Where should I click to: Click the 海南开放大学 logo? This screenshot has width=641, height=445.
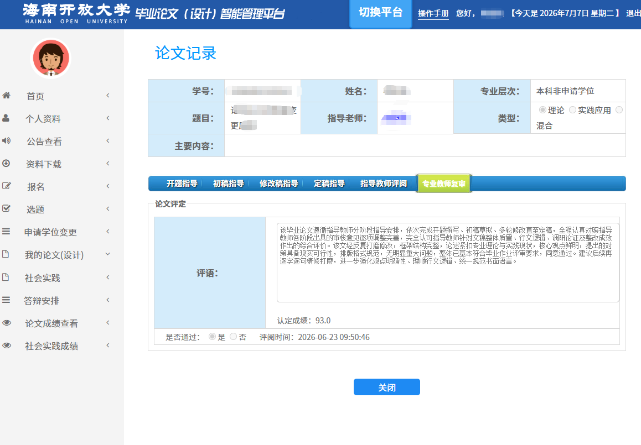[76, 13]
